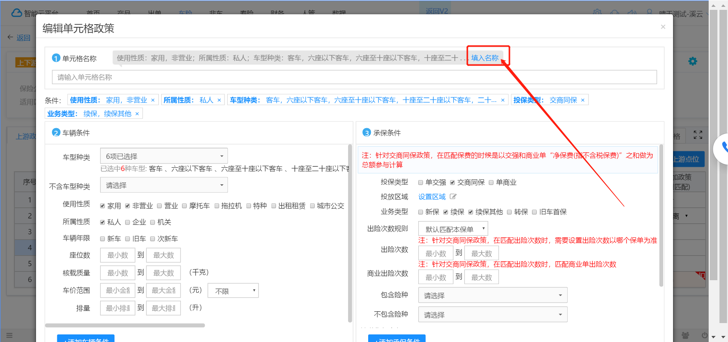This screenshot has height=342, width=728.
Task: Open the 不含车型种类 dropdown
Action: [x=164, y=185]
